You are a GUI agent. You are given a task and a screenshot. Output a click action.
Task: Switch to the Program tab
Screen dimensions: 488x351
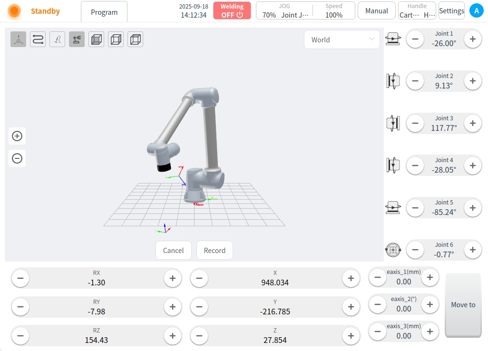pyautogui.click(x=104, y=12)
